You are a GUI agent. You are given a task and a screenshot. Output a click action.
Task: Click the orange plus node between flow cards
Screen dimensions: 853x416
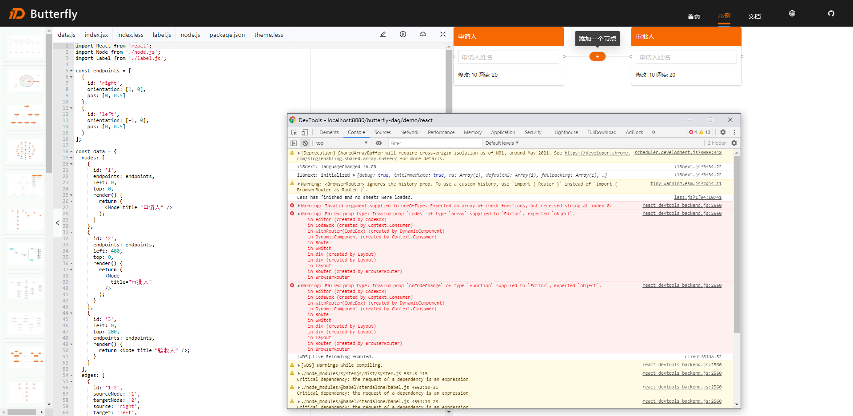pyautogui.click(x=597, y=56)
